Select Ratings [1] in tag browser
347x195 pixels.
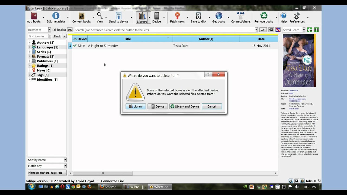click(x=45, y=66)
